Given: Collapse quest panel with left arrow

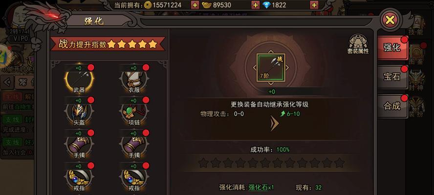Looking at the screenshot, I should point(8,82).
